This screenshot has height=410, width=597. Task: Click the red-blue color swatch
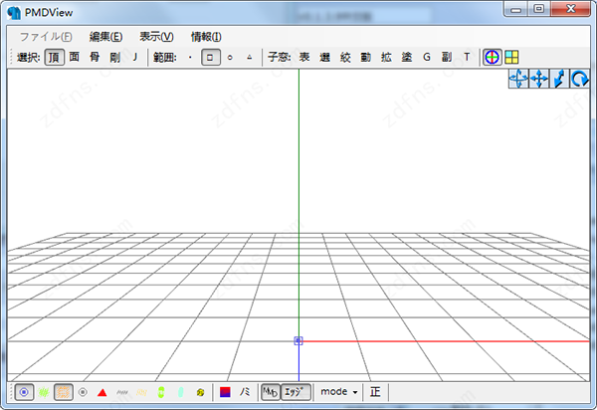pyautogui.click(x=225, y=392)
